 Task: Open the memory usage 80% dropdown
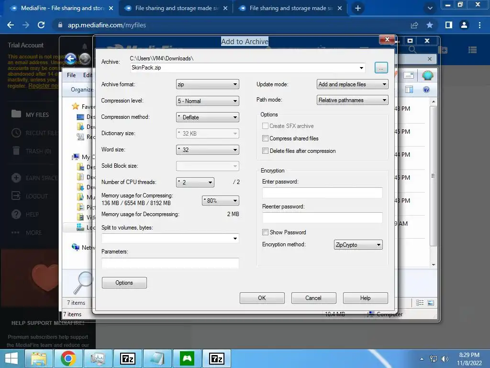click(x=220, y=201)
